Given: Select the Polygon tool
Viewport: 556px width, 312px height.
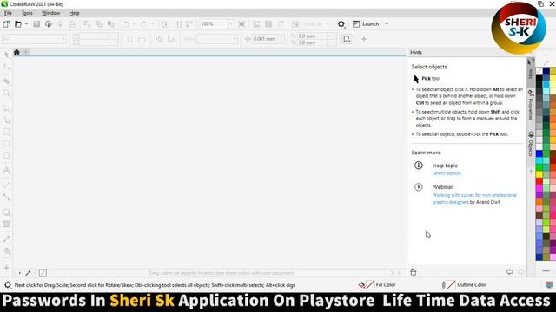Looking at the screenshot, I should click(x=6, y=156).
